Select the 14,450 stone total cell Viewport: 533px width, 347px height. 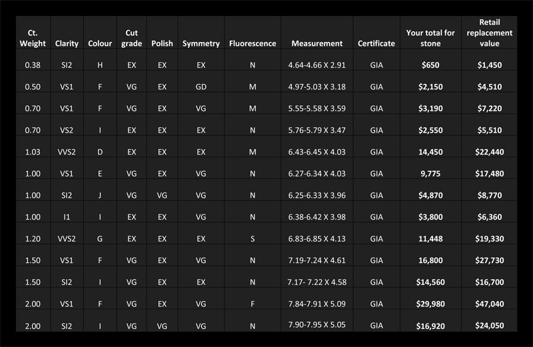click(430, 152)
